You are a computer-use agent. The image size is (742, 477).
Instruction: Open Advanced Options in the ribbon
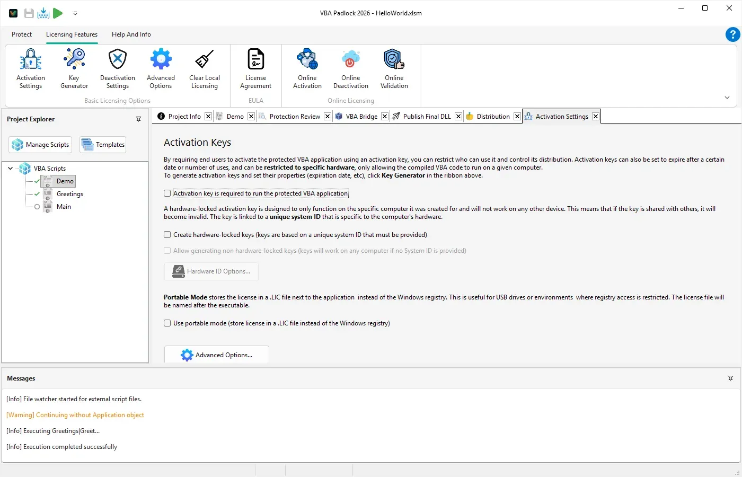[x=161, y=69]
